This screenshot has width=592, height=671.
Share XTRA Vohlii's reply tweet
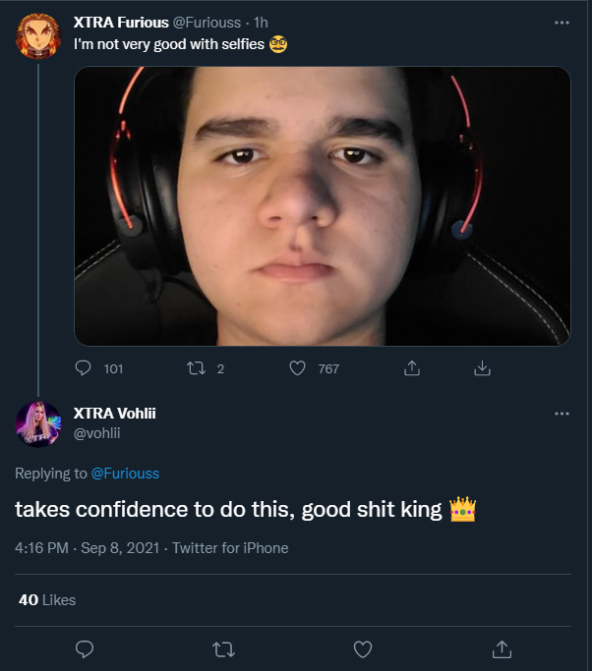tap(502, 648)
